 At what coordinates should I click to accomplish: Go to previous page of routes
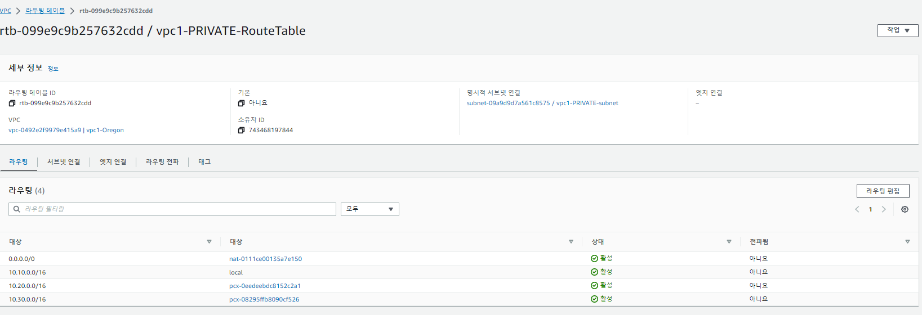(x=857, y=209)
